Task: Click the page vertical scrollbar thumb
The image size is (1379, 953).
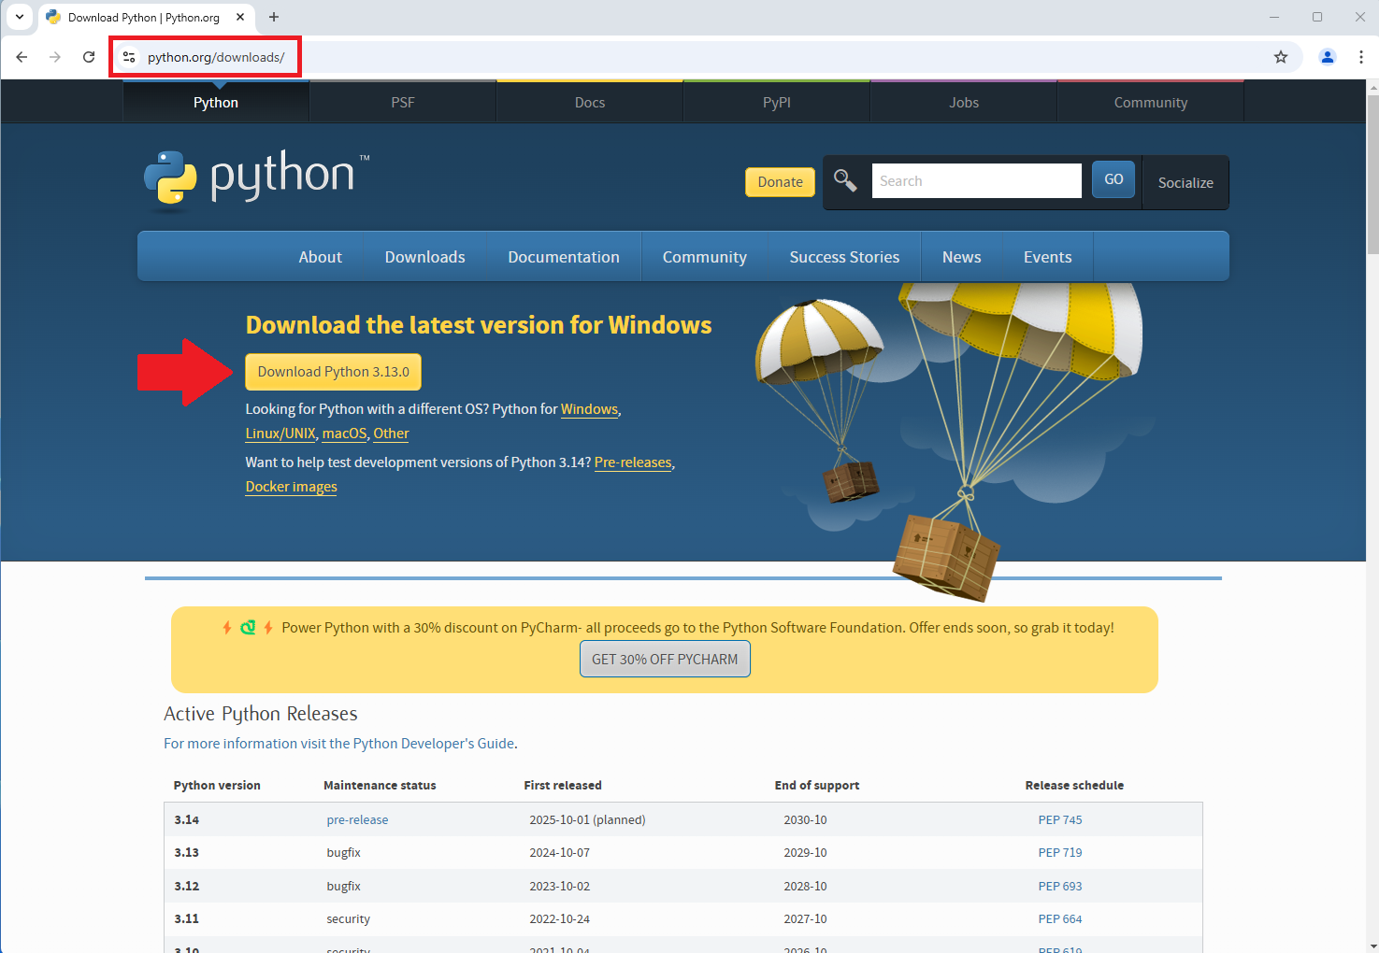Action: [1372, 175]
